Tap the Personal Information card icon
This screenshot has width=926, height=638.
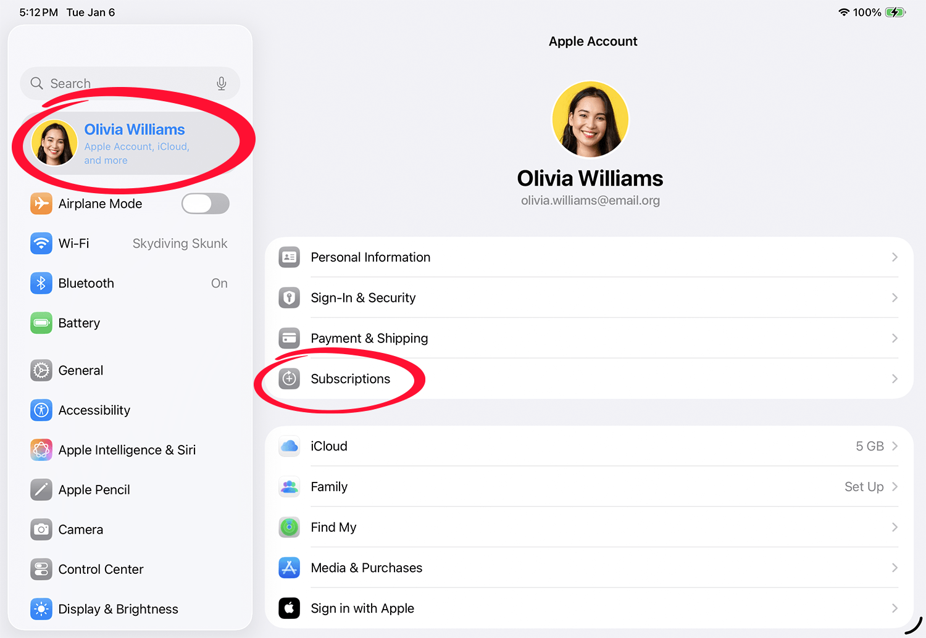click(x=289, y=257)
